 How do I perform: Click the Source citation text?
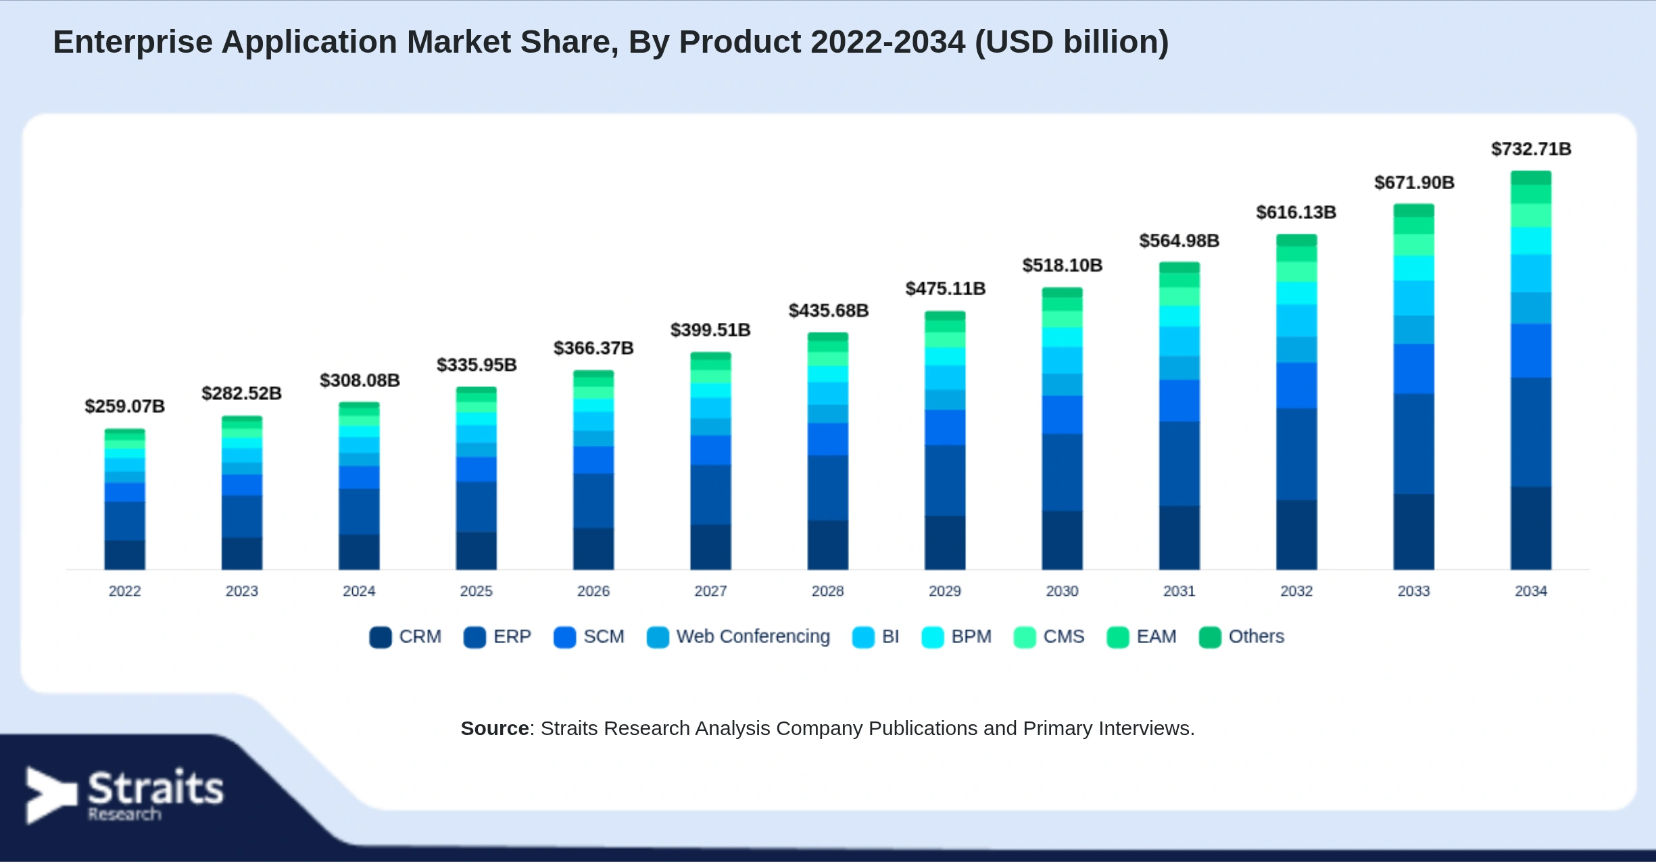828,728
